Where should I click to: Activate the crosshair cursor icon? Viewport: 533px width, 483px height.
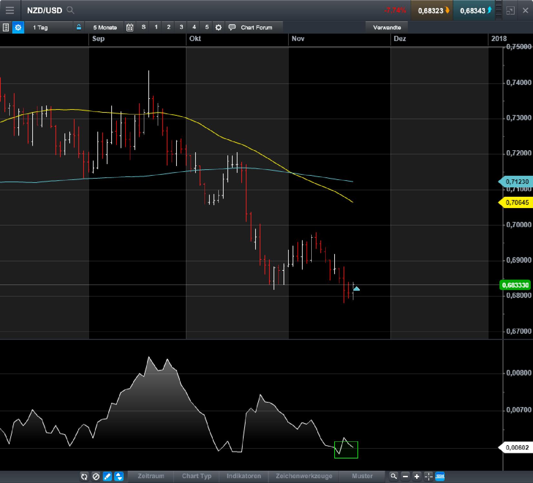tap(428, 476)
